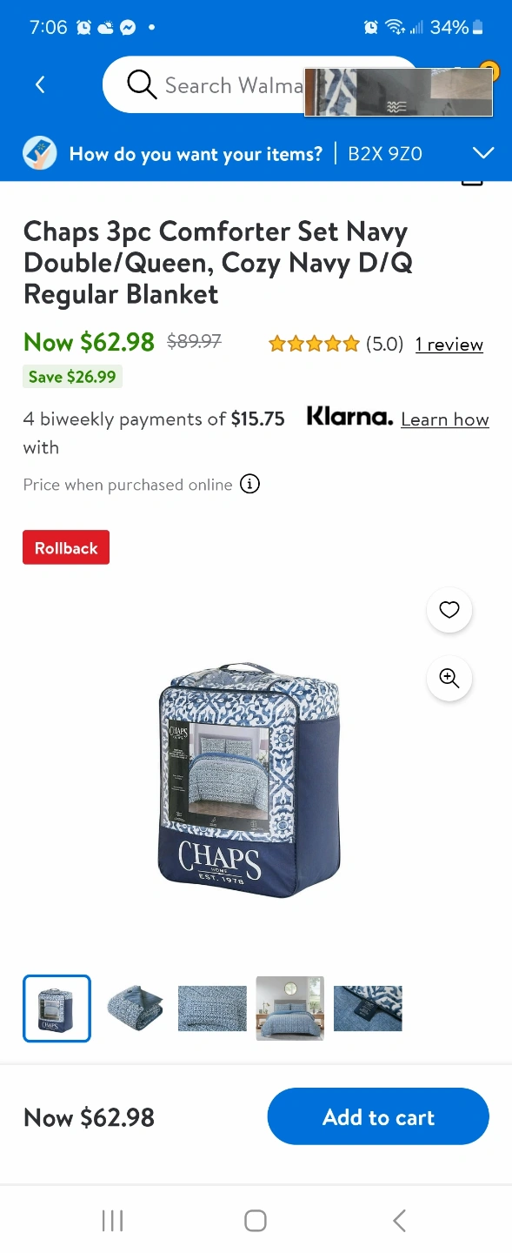Open price info circle icon
The width and height of the screenshot is (512, 1253).
point(249,484)
